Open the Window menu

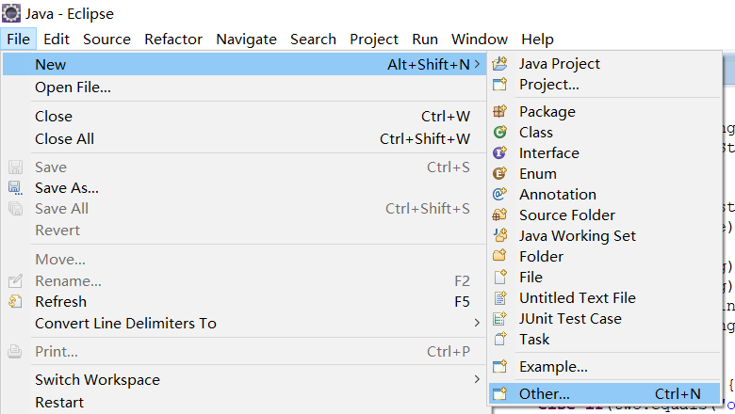point(480,39)
